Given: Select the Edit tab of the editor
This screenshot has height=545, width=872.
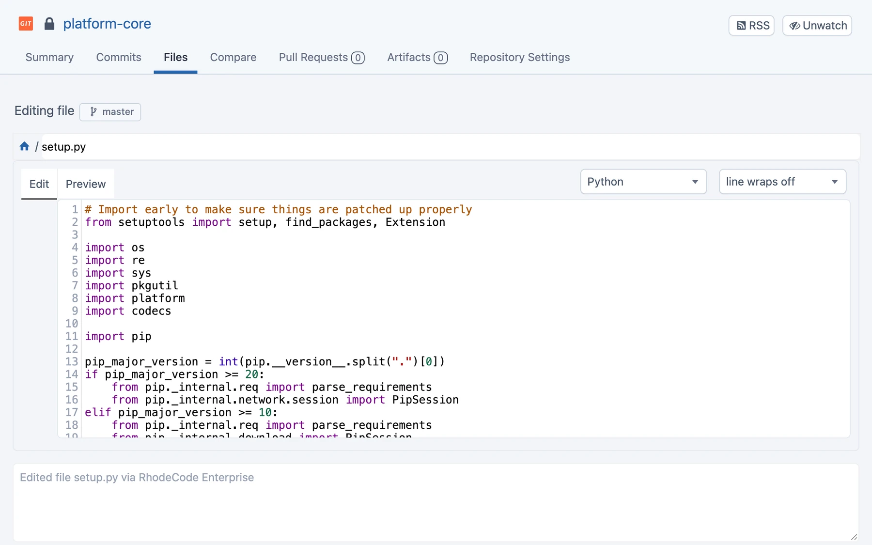Looking at the screenshot, I should pyautogui.click(x=39, y=184).
